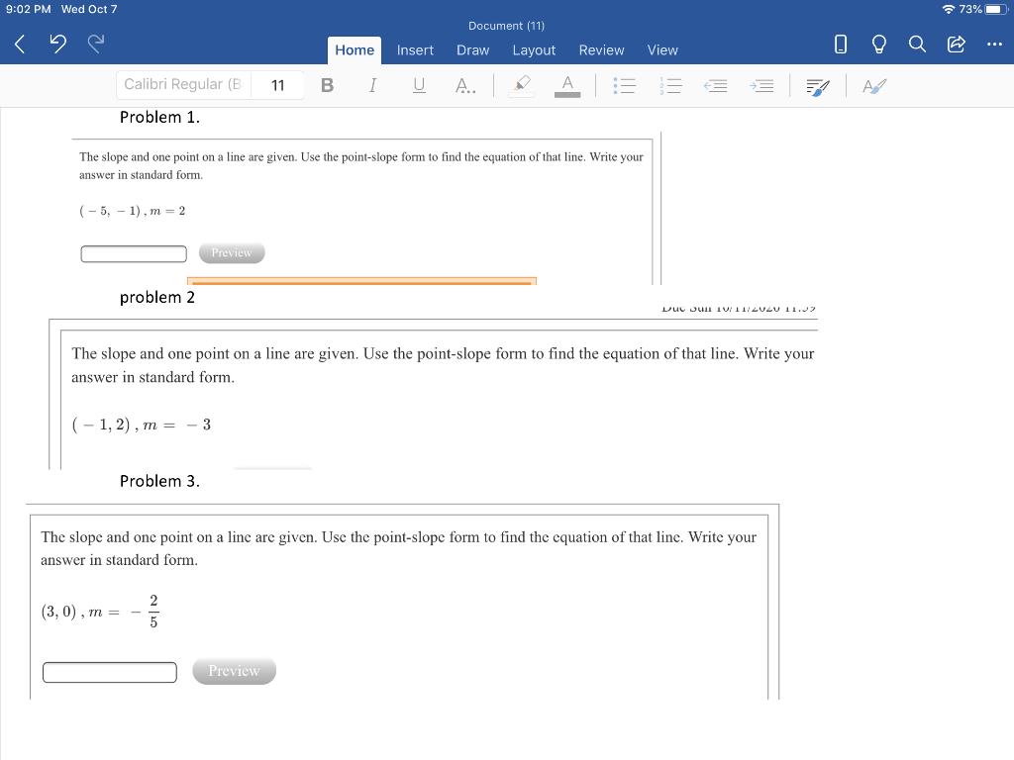Image resolution: width=1014 pixels, height=760 pixels.
Task: Switch to the Draw tab
Action: pyautogui.click(x=472, y=50)
